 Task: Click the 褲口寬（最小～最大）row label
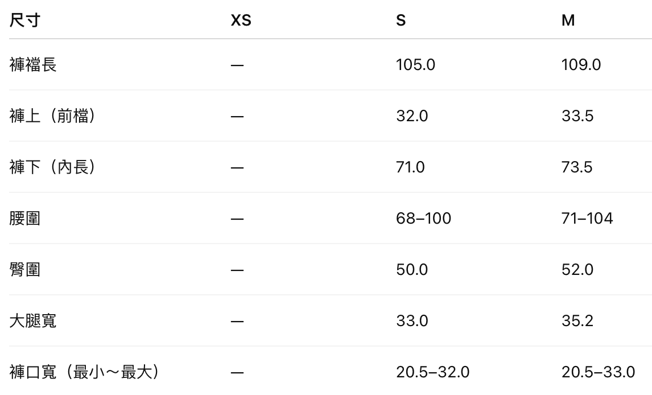84,372
